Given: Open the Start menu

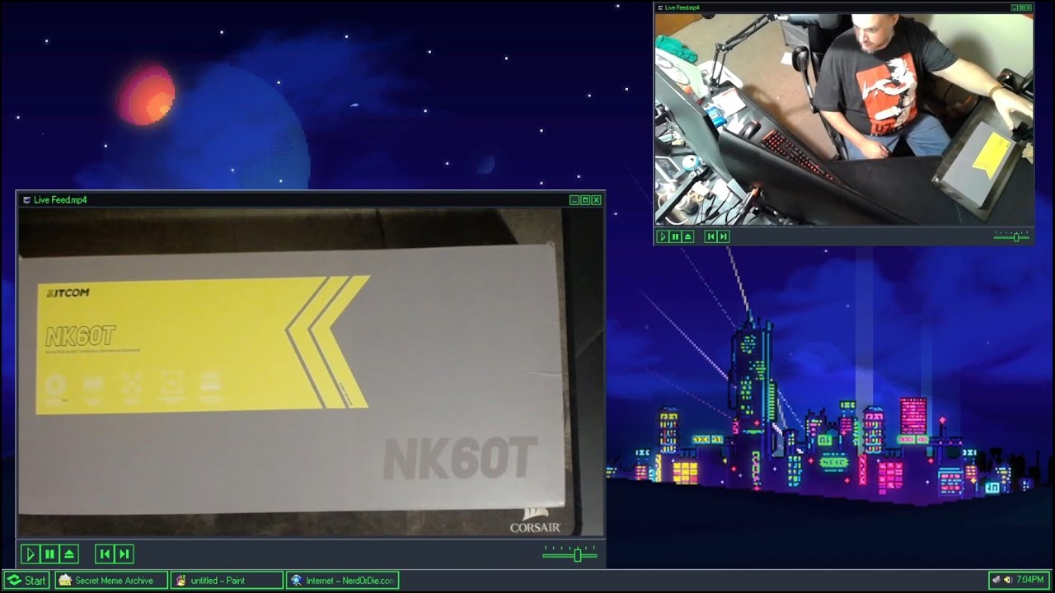Looking at the screenshot, I should [x=26, y=581].
